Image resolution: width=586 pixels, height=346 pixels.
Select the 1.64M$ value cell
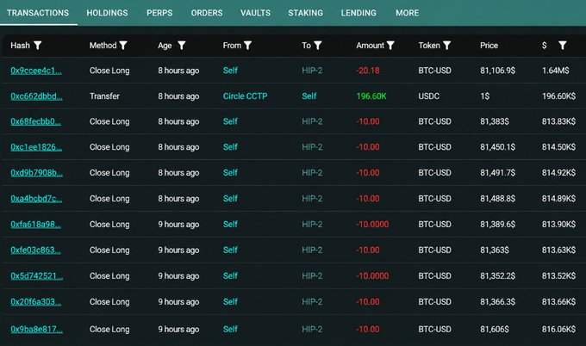(x=555, y=71)
